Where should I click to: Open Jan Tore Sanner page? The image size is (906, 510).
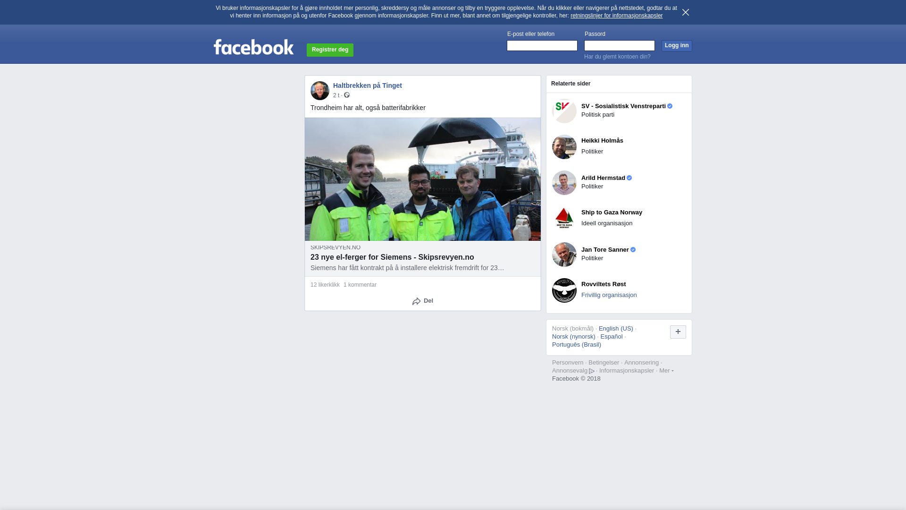click(x=605, y=250)
